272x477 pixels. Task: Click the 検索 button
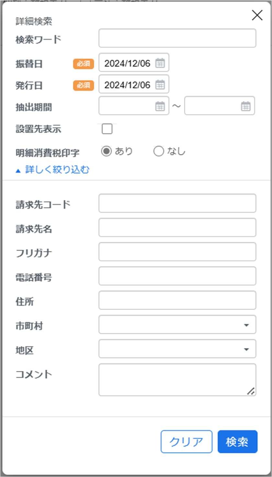click(x=237, y=442)
